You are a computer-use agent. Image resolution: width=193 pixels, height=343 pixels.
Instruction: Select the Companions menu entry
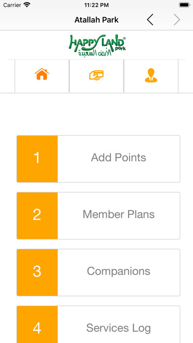pos(98,273)
